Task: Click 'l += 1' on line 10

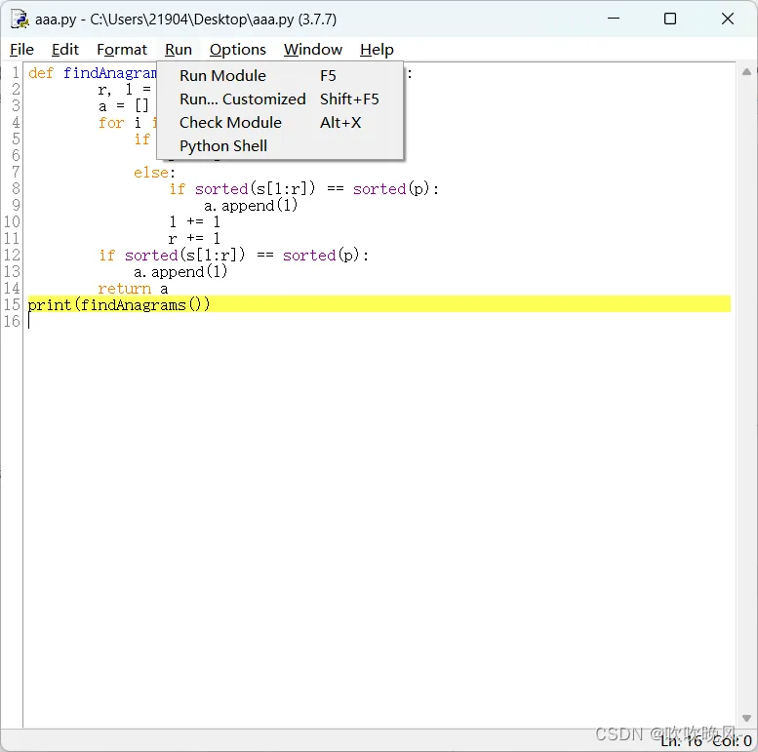Action: (194, 221)
